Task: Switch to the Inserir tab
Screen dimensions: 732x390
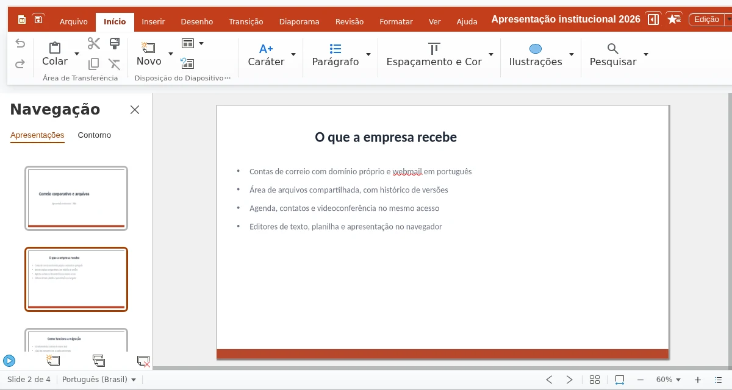Action: (153, 21)
